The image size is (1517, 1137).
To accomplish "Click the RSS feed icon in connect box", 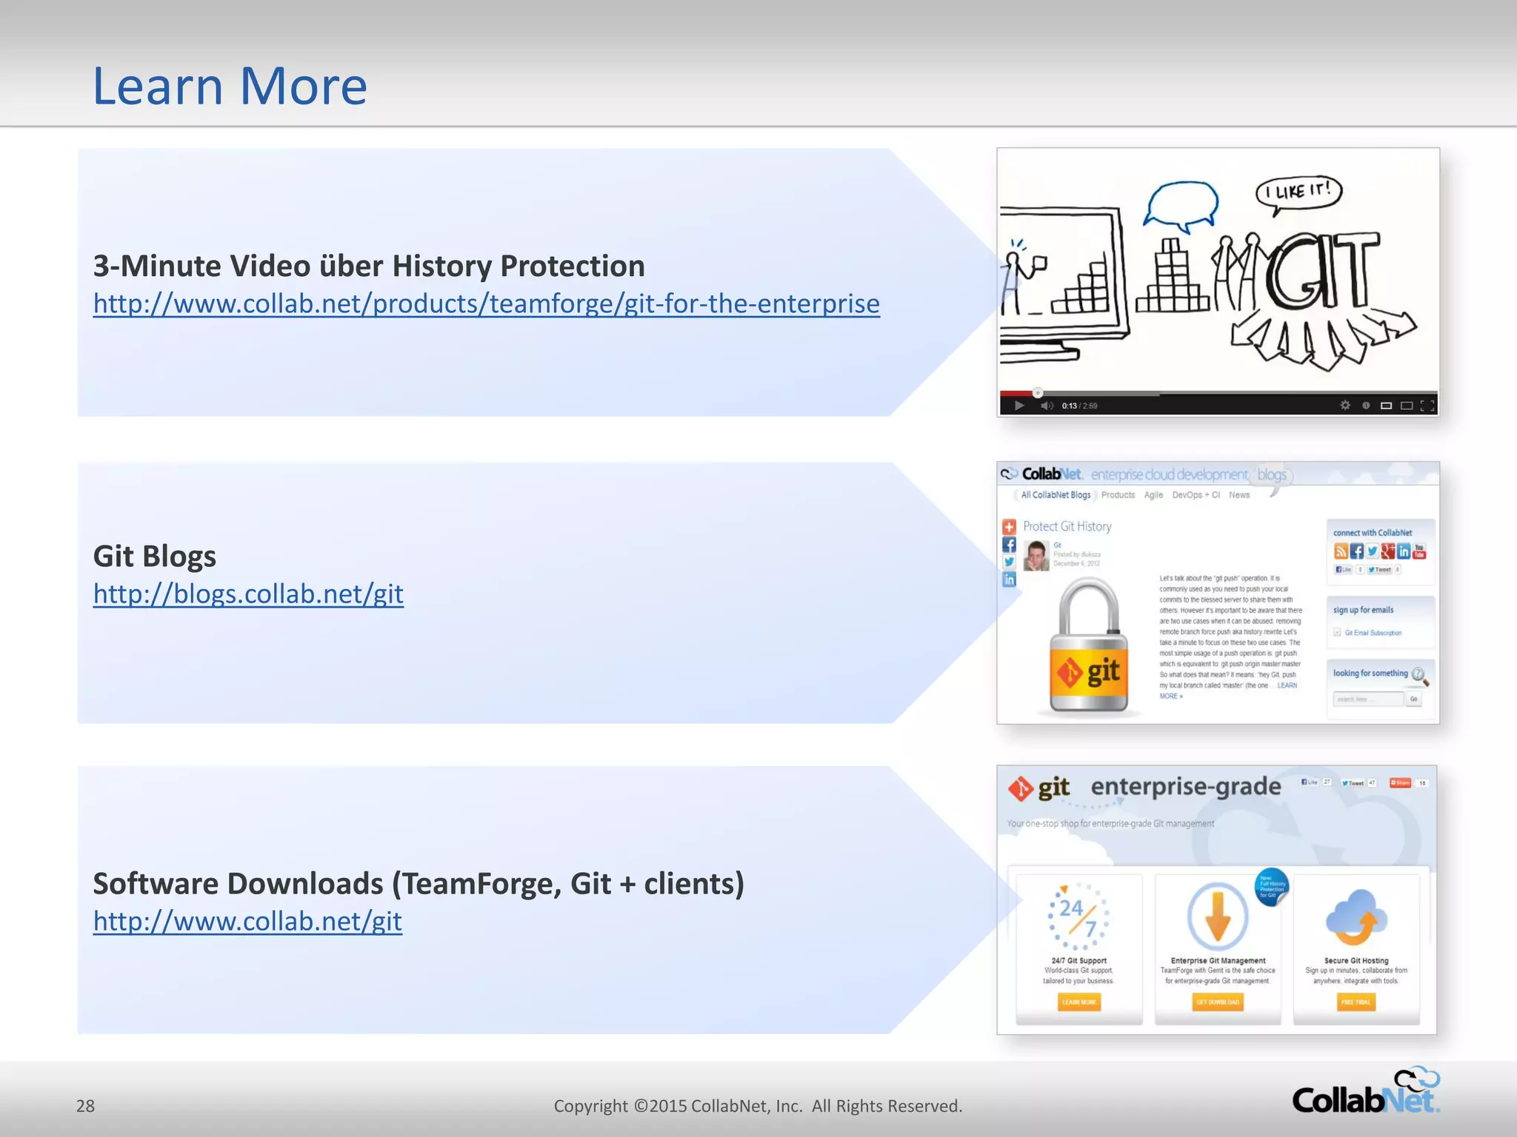I will point(1341,551).
